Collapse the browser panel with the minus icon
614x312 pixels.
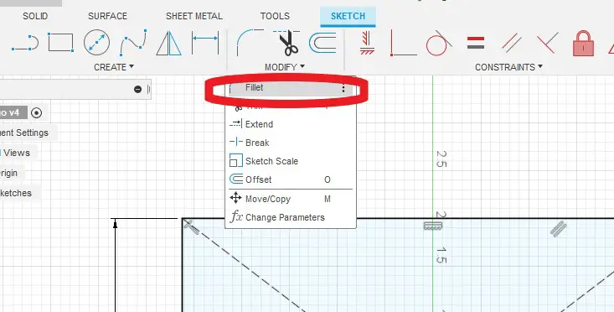(137, 90)
